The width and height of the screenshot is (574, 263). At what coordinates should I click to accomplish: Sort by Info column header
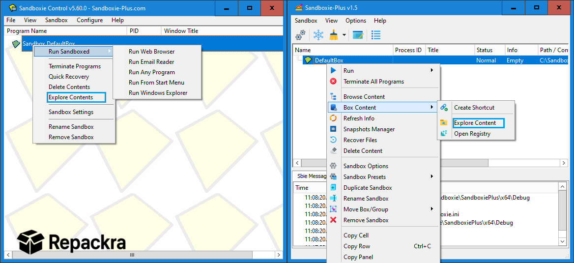click(x=521, y=50)
